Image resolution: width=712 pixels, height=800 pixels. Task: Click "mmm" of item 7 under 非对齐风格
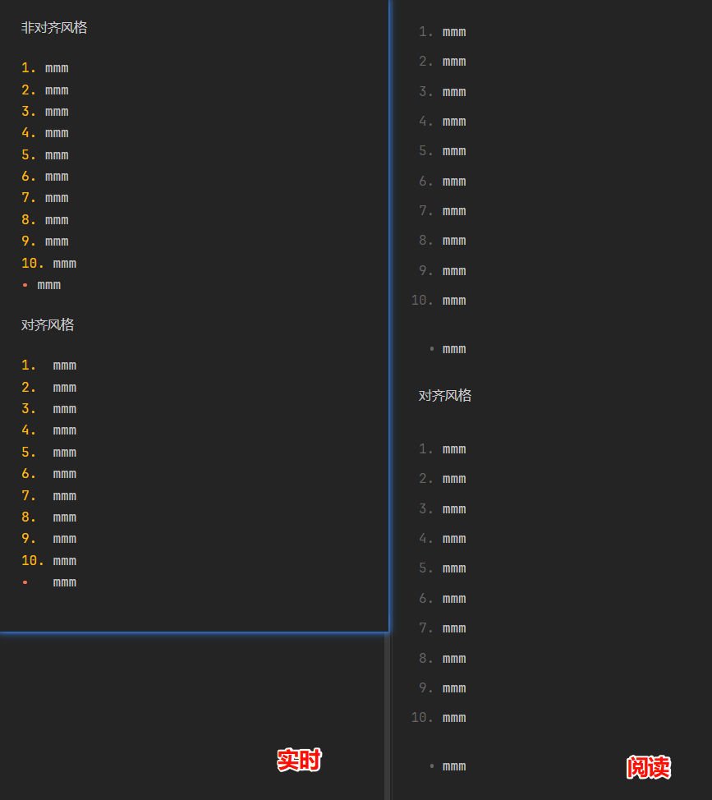[57, 198]
